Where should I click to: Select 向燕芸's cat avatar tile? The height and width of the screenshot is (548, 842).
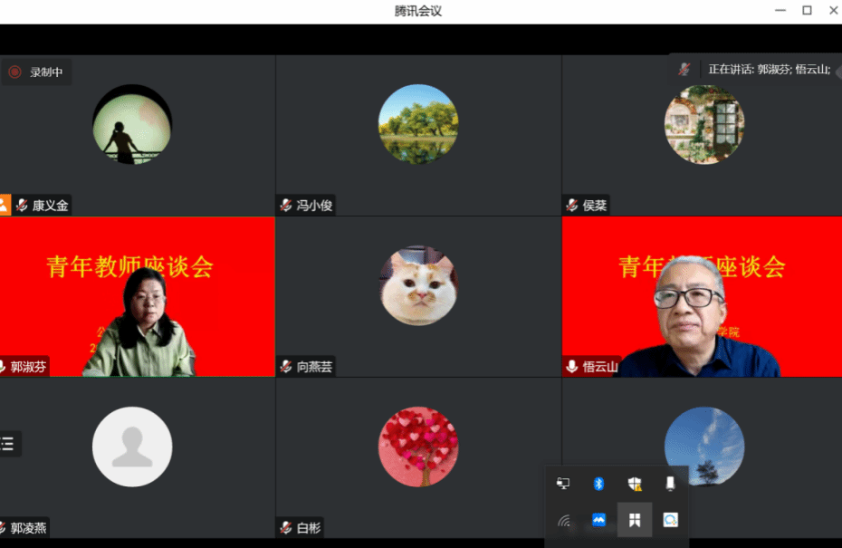pos(418,286)
